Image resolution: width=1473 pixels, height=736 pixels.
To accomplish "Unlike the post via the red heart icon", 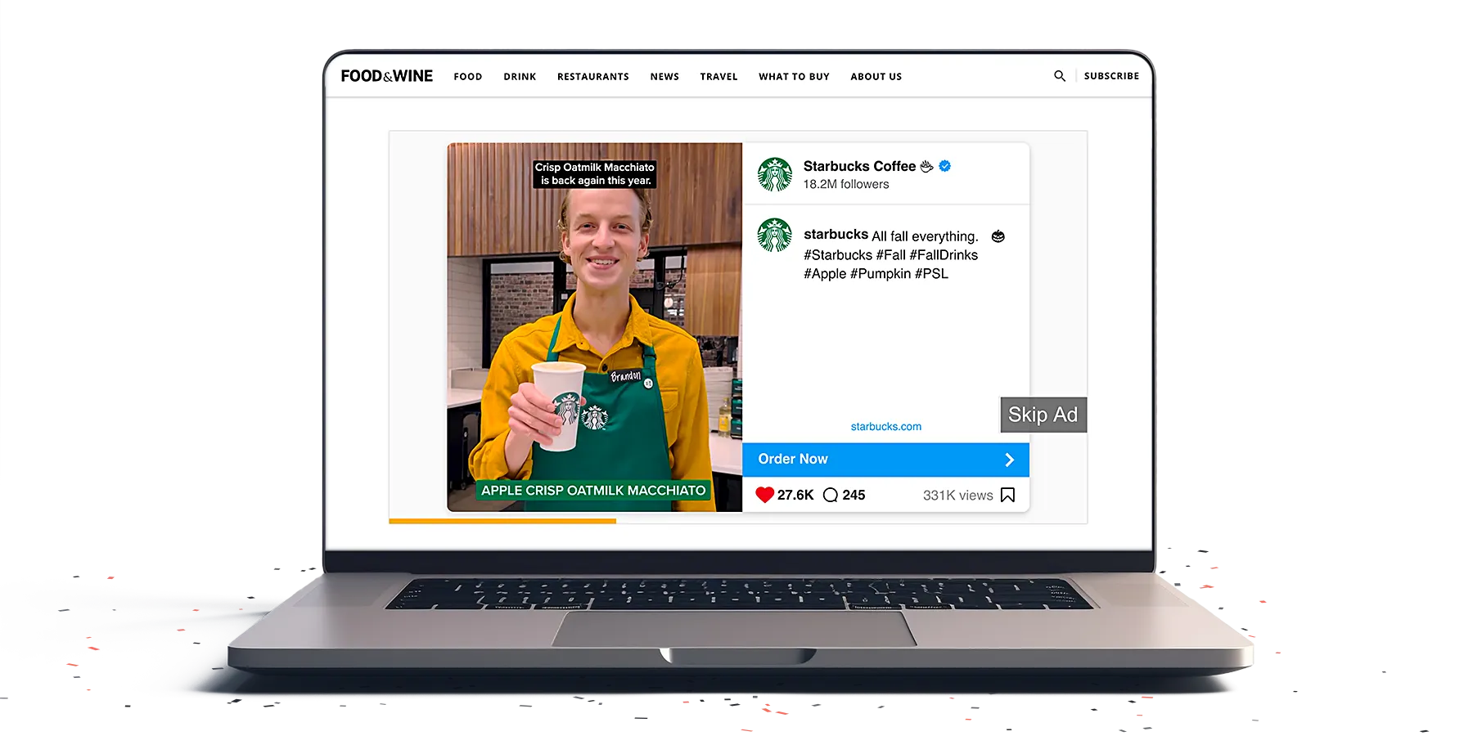I will (764, 494).
